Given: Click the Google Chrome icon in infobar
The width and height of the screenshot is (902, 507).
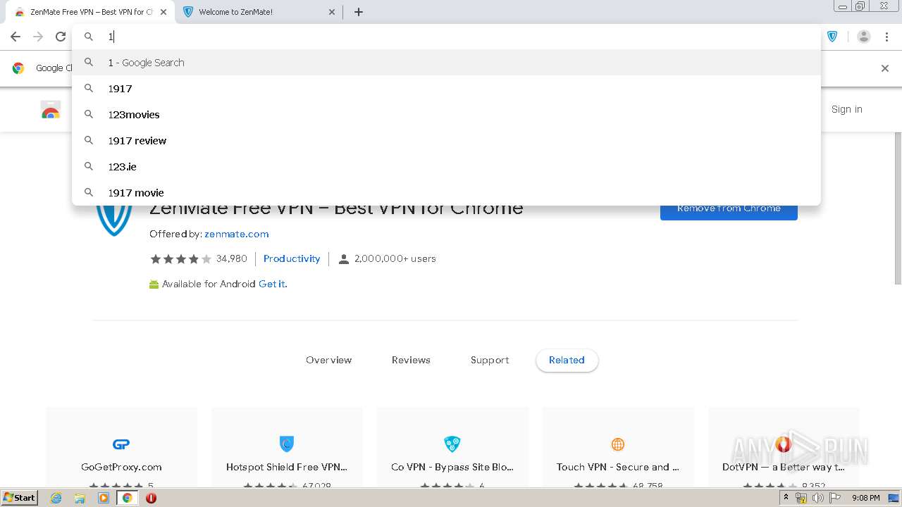Looking at the screenshot, I should (x=18, y=68).
